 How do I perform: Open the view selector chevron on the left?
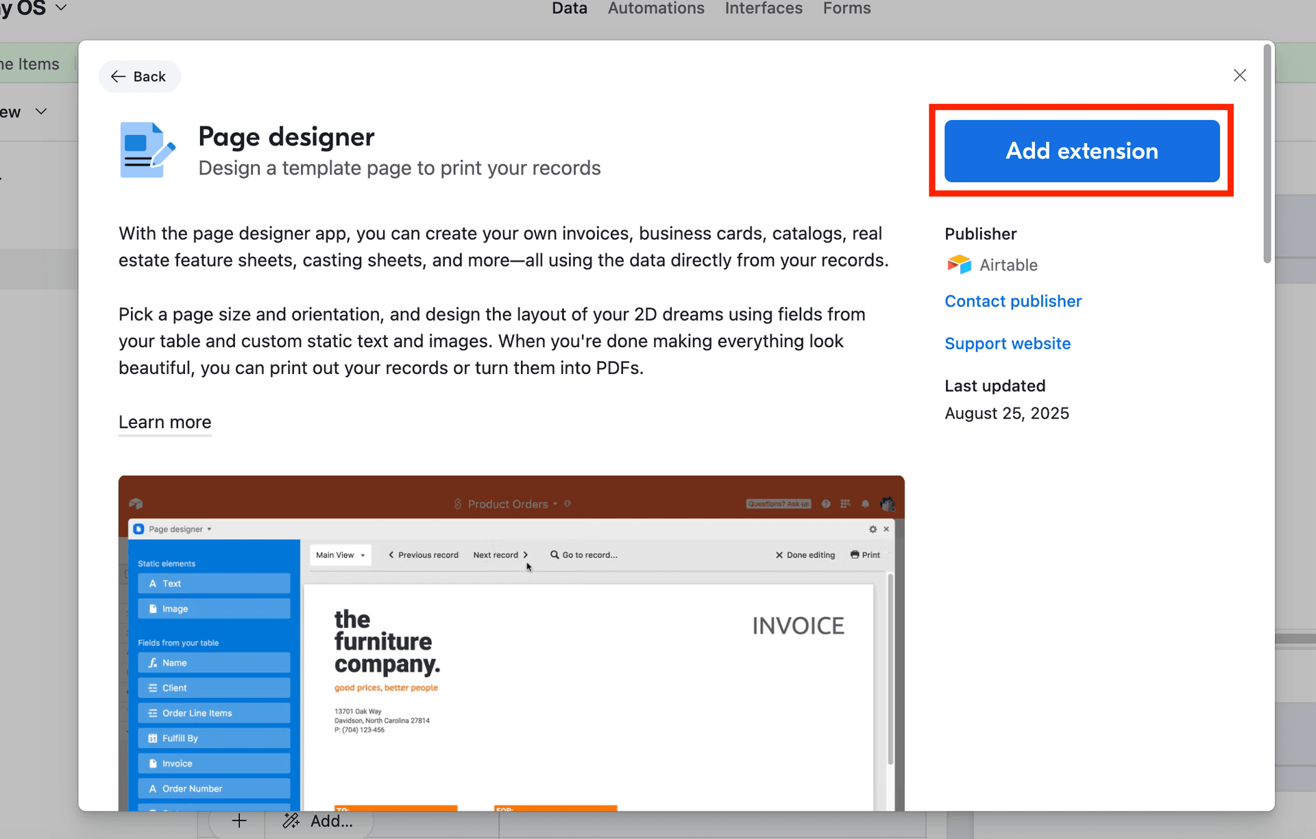(x=40, y=111)
